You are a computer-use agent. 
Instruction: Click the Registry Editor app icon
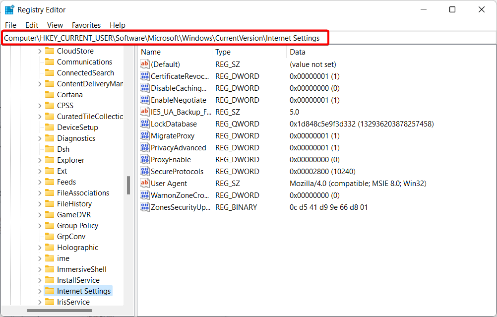point(9,9)
